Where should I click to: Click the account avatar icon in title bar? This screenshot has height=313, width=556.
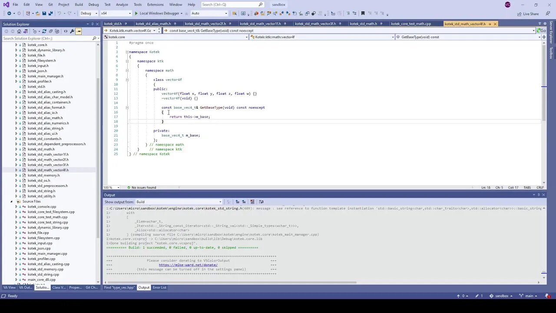click(508, 4)
